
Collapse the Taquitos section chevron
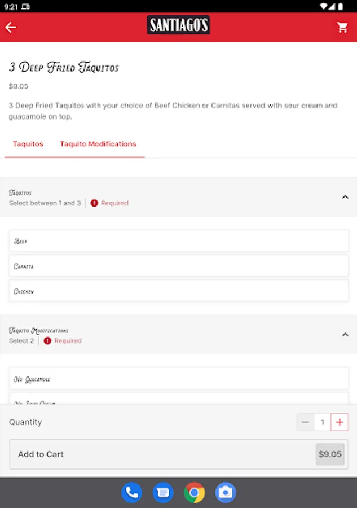[345, 197]
